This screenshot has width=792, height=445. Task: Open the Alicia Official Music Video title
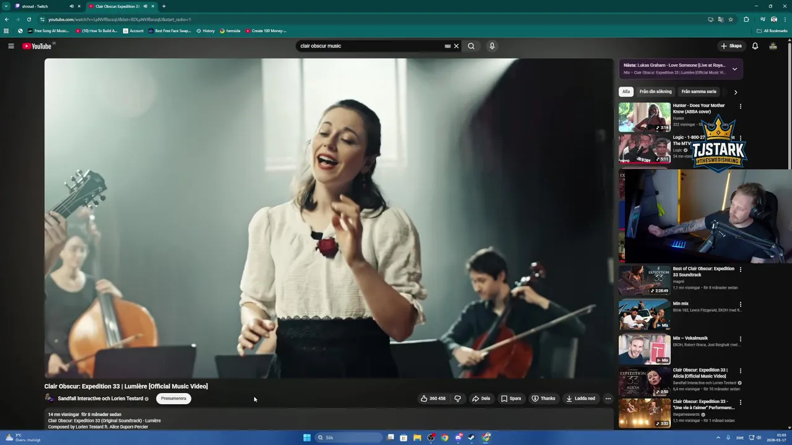[x=700, y=373]
